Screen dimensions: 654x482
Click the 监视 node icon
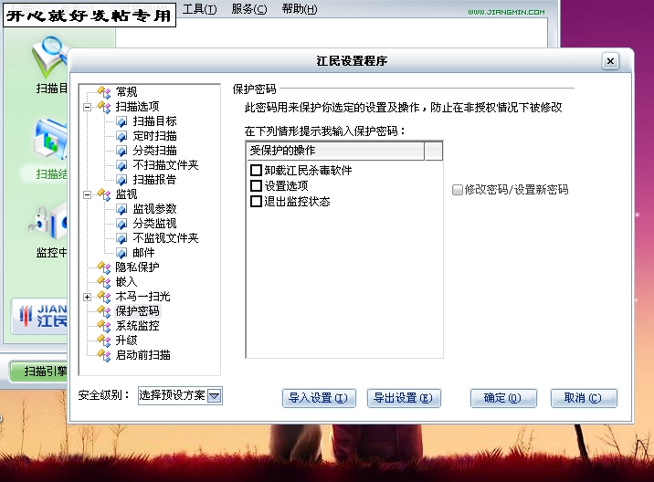104,194
